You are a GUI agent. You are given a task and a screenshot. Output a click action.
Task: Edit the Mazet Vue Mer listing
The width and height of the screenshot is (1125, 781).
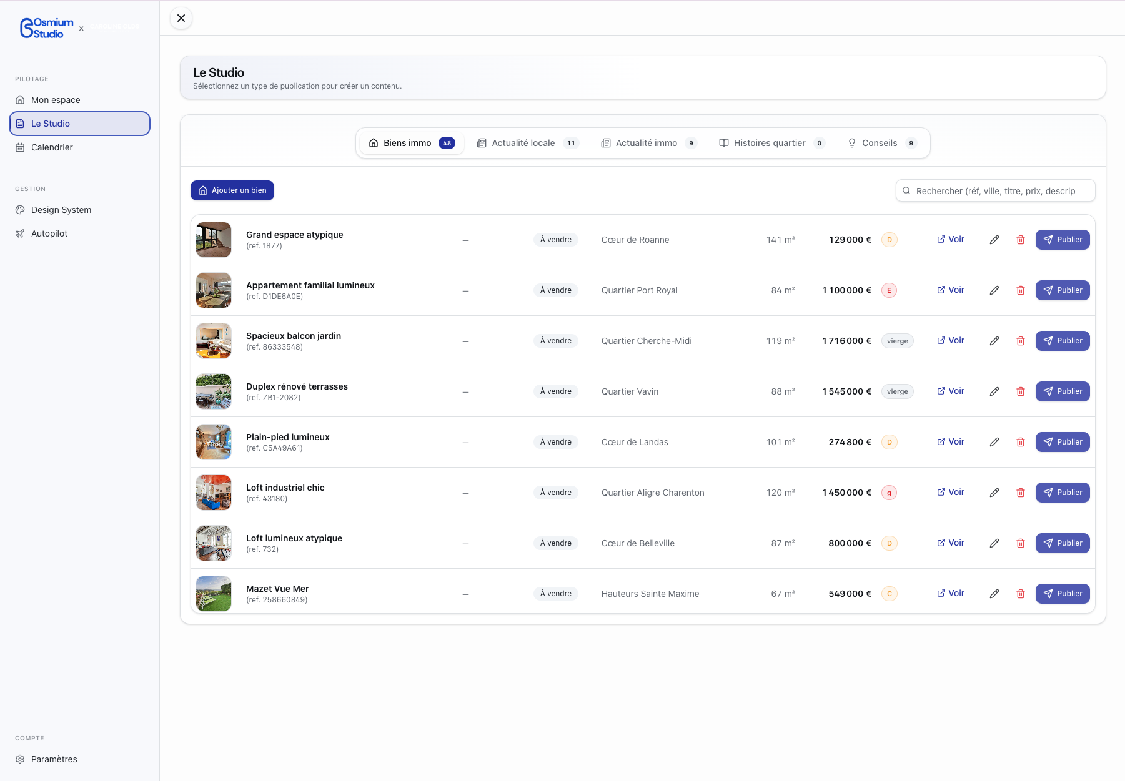(x=994, y=594)
